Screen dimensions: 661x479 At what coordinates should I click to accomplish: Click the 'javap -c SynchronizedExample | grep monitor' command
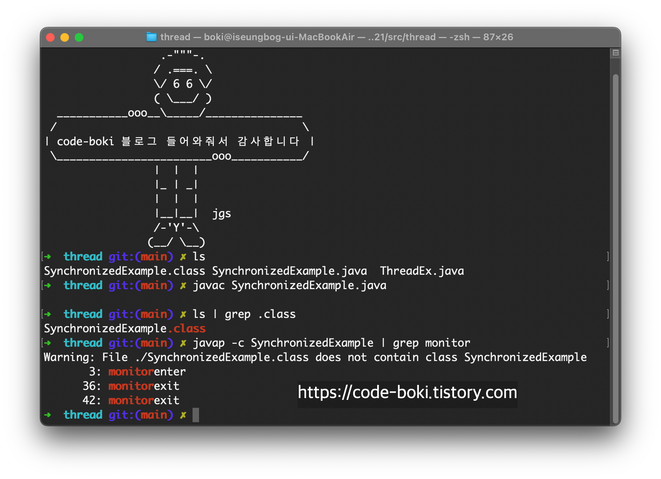[332, 343]
